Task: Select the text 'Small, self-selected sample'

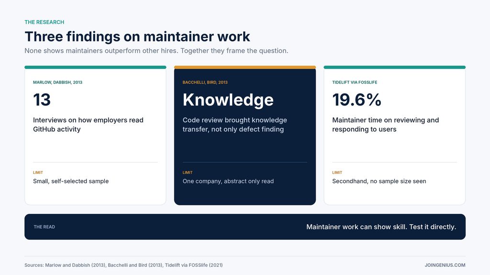Action: pos(71,181)
